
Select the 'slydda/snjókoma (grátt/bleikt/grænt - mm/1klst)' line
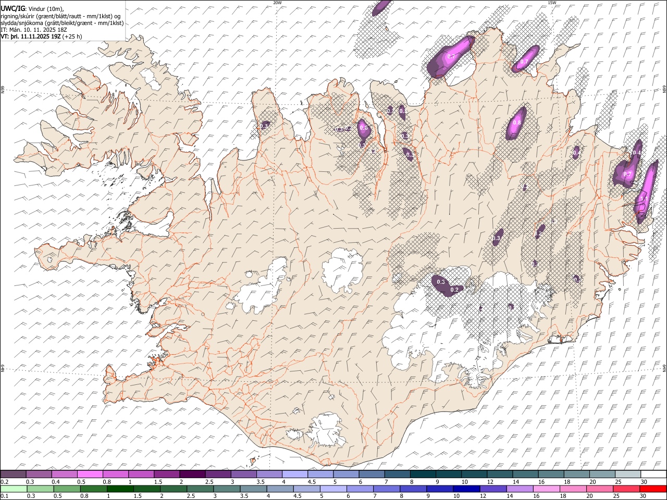pos(62,23)
